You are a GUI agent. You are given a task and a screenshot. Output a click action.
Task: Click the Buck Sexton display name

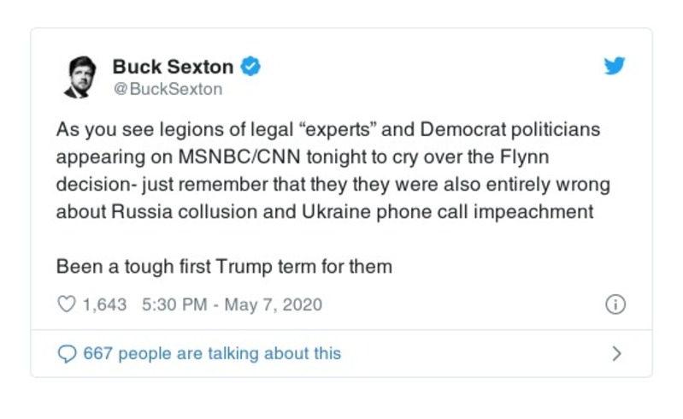click(x=172, y=66)
